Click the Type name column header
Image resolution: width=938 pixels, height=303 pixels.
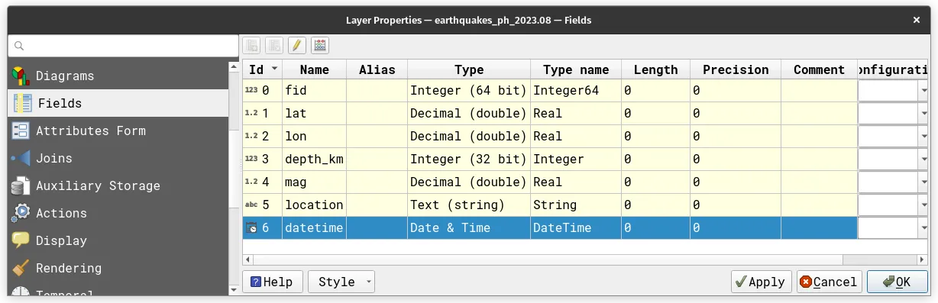tap(576, 69)
